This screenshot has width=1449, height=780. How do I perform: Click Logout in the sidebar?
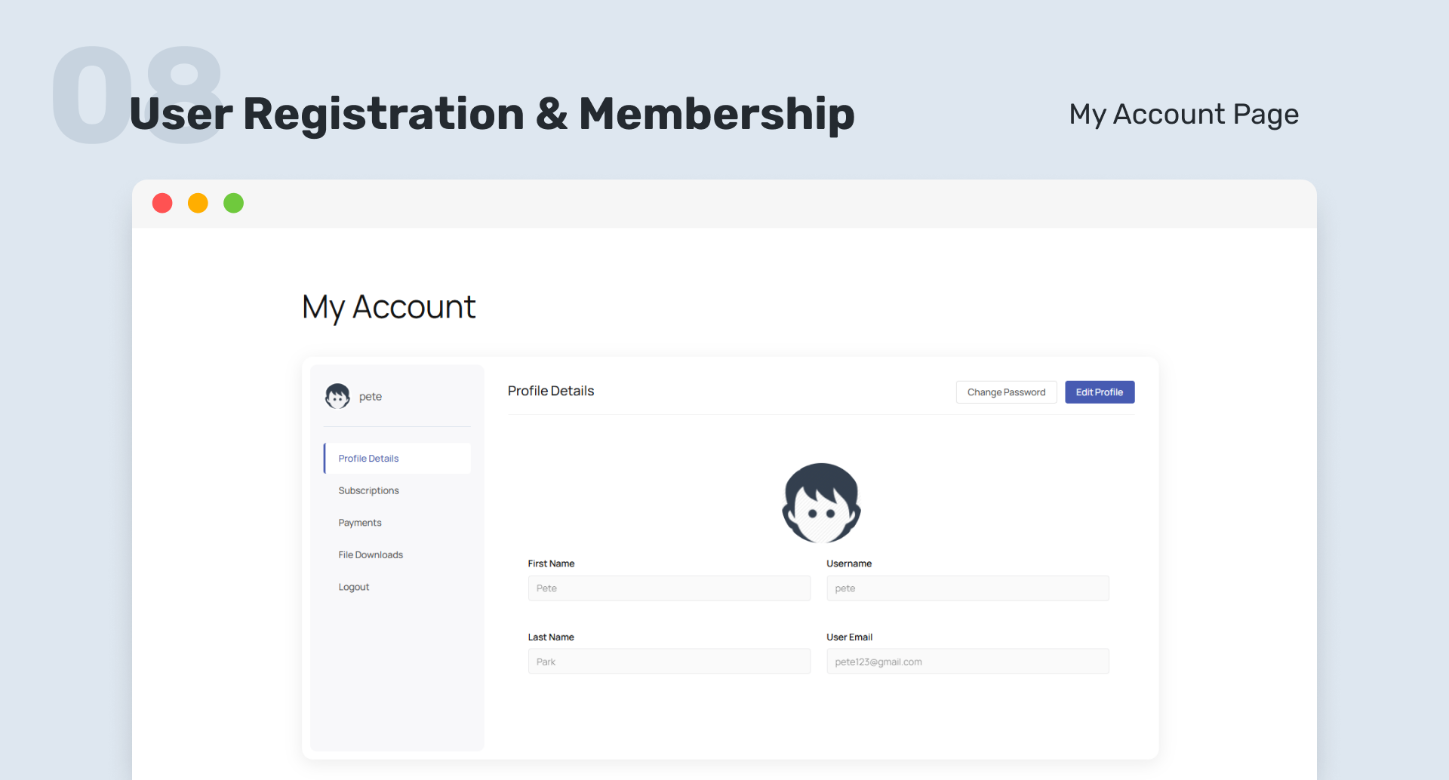click(x=354, y=587)
